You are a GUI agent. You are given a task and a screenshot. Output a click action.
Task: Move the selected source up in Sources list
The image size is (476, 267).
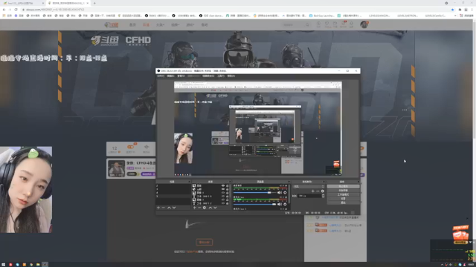point(210,208)
